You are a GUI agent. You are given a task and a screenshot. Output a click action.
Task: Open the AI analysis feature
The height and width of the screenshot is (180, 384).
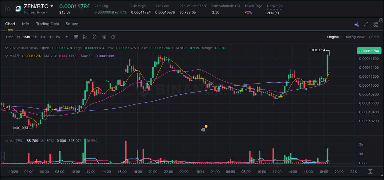356,24
